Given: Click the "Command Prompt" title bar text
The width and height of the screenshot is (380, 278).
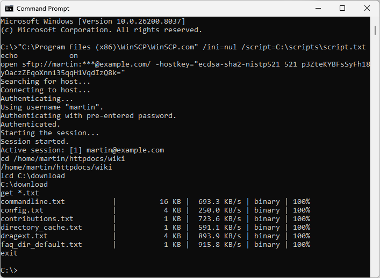Looking at the screenshot, I should [x=42, y=9].
